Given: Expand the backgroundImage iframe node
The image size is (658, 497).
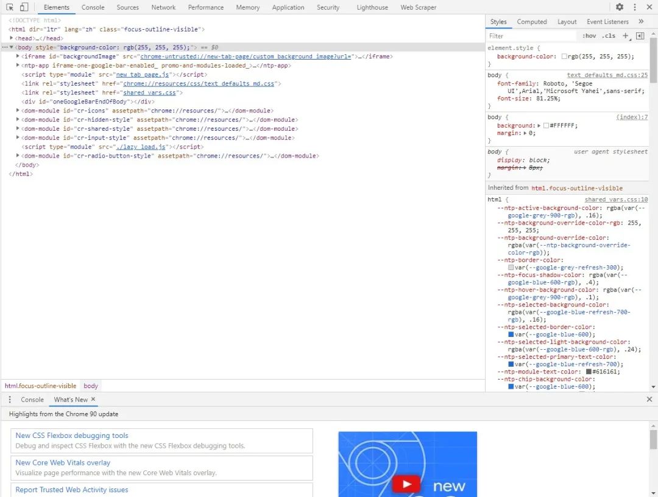Looking at the screenshot, I should [18, 57].
